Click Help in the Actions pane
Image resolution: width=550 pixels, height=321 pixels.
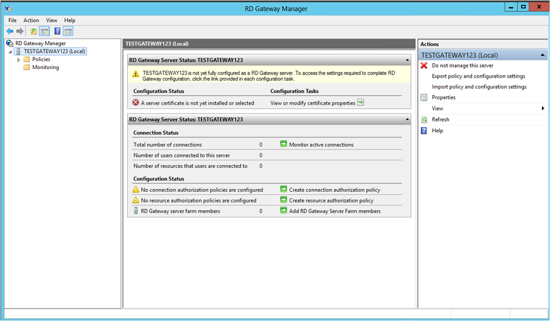point(437,131)
